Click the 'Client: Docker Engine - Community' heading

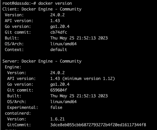click(x=42, y=9)
